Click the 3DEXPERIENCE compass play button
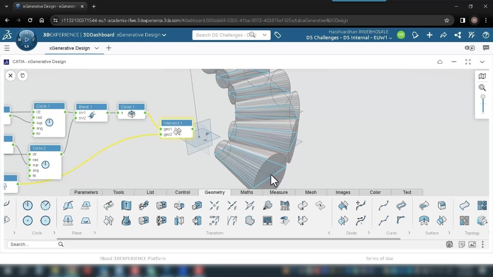This screenshot has height=277, width=493. coord(27,39)
